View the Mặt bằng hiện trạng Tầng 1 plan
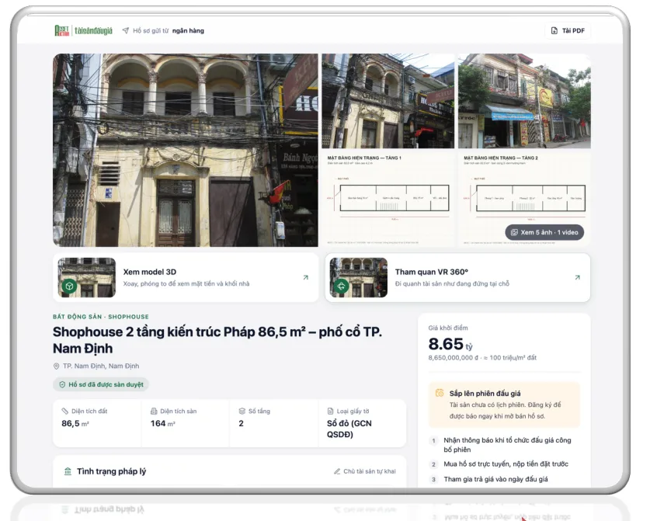This screenshot has height=521, width=650. point(388,200)
